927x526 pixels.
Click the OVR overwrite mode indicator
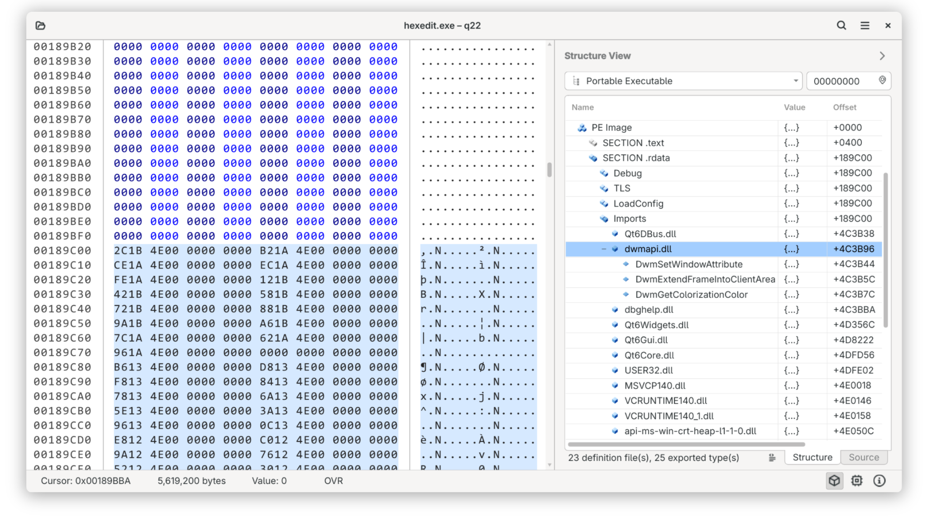click(334, 481)
